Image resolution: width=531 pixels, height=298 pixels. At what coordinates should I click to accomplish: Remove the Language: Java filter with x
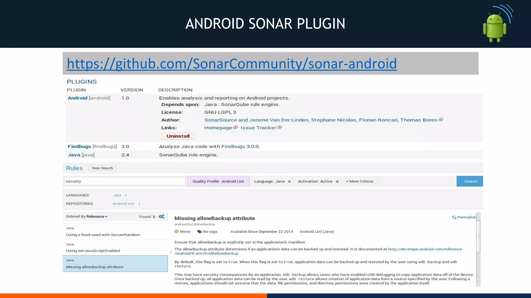point(289,181)
